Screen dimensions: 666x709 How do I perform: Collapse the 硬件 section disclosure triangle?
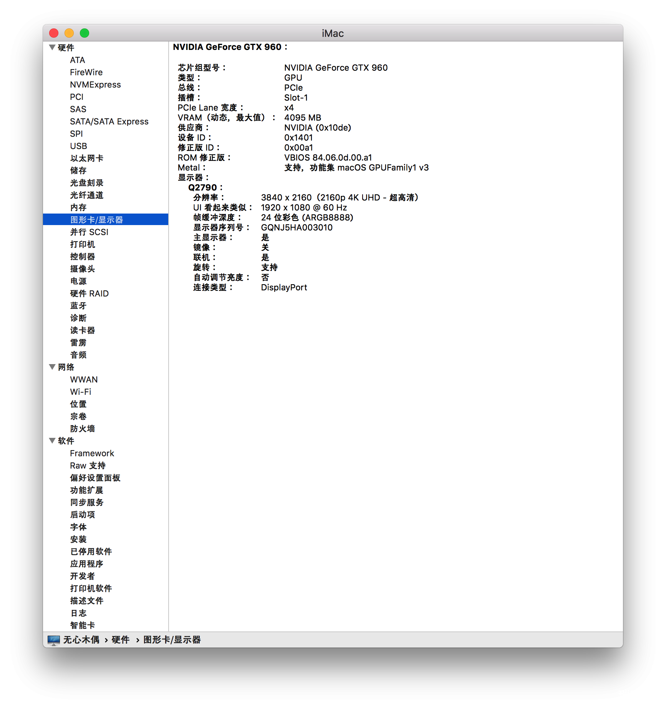coord(52,47)
